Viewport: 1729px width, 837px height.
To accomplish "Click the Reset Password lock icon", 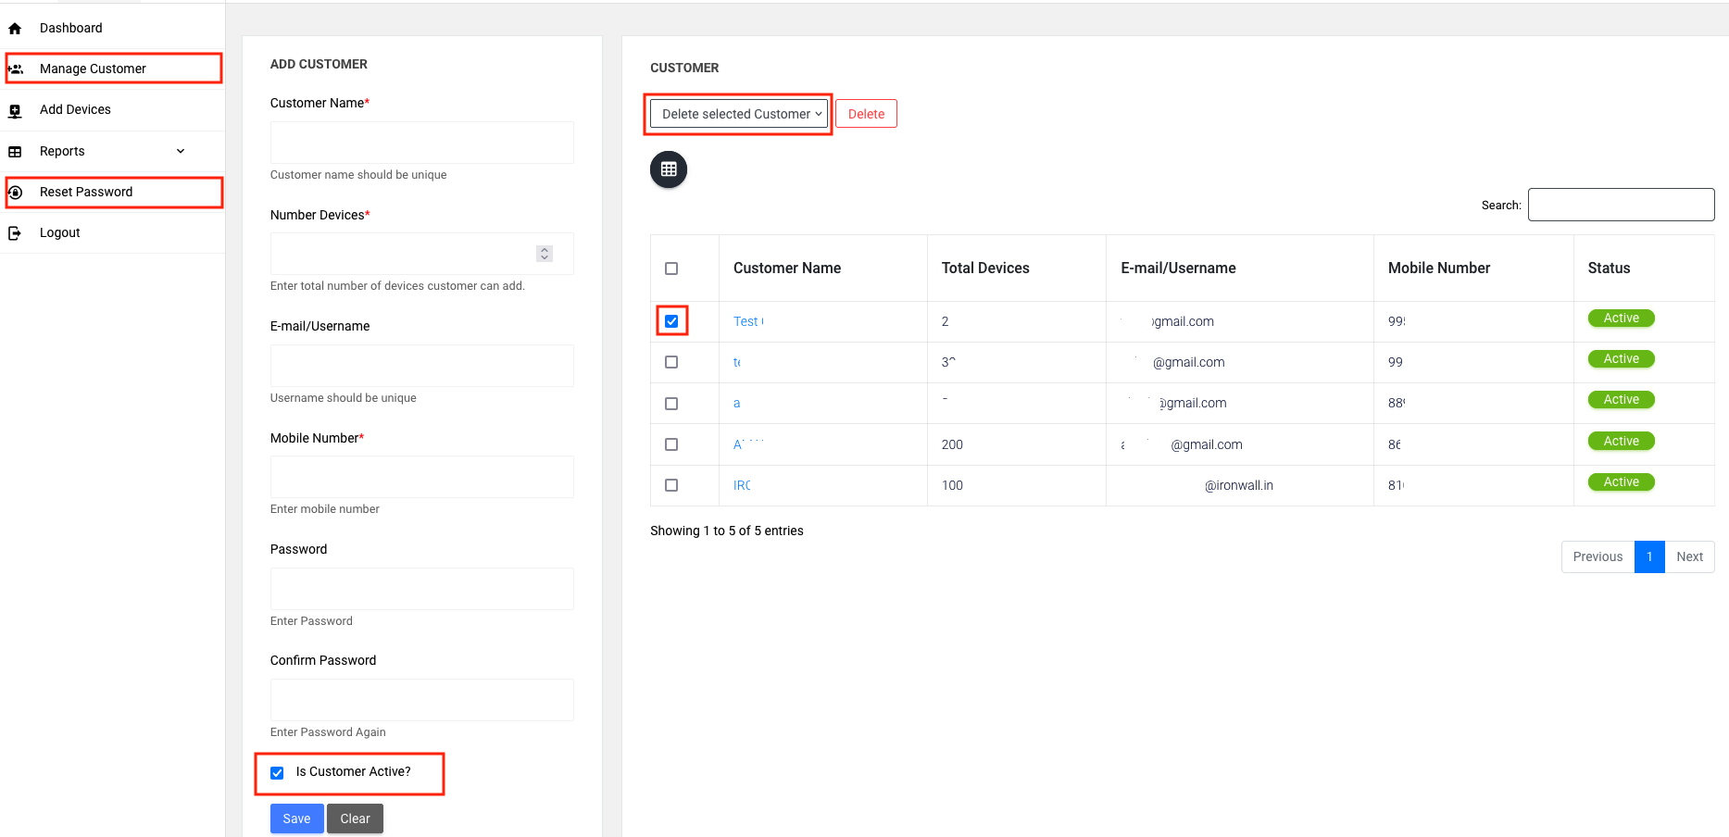I will coord(16,193).
